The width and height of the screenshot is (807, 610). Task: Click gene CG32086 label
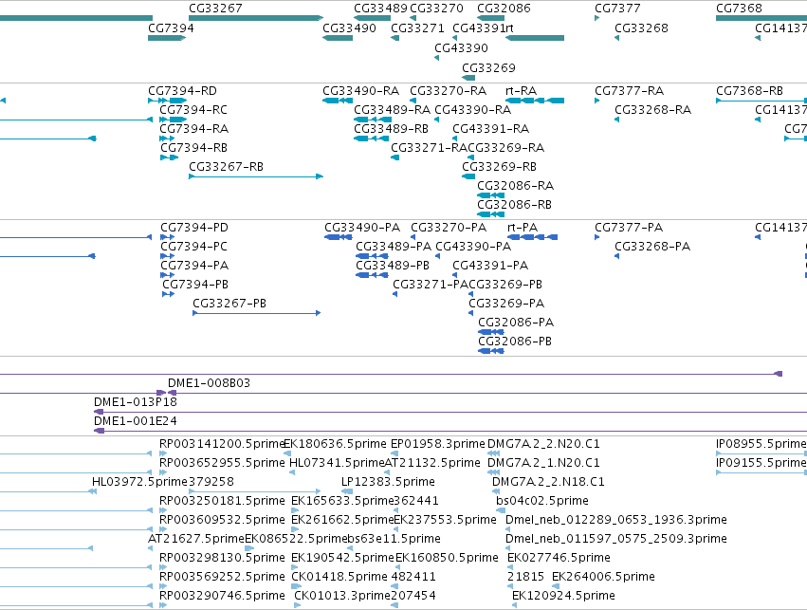coord(504,9)
